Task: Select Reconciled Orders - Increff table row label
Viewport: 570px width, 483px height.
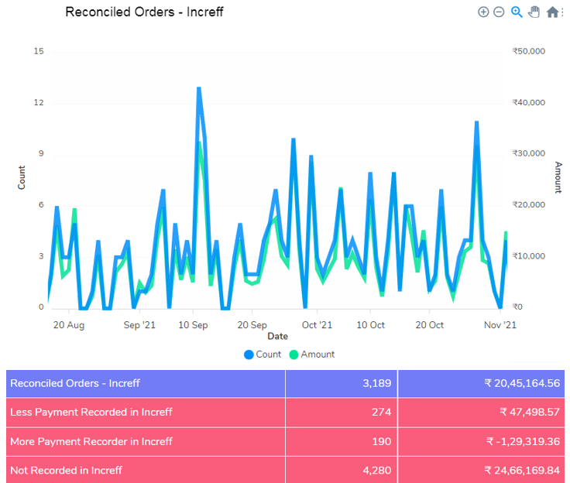Action: click(x=75, y=383)
